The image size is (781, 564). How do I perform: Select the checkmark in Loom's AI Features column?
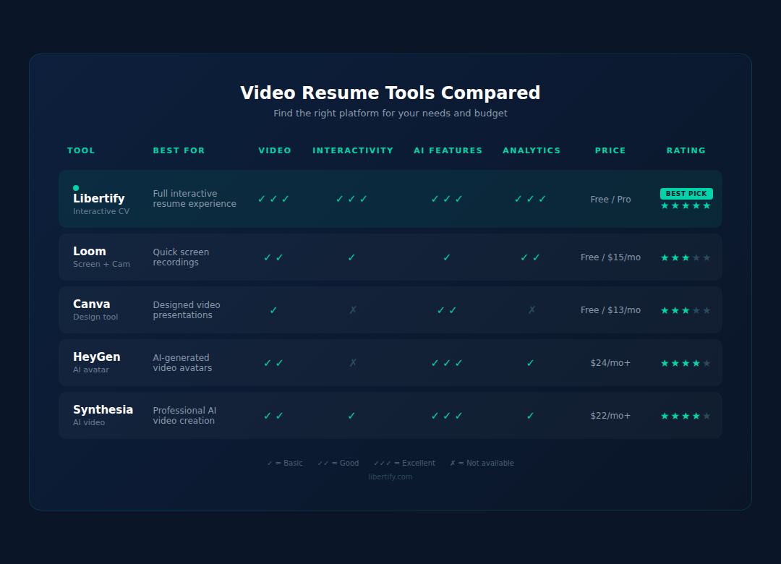coord(446,257)
